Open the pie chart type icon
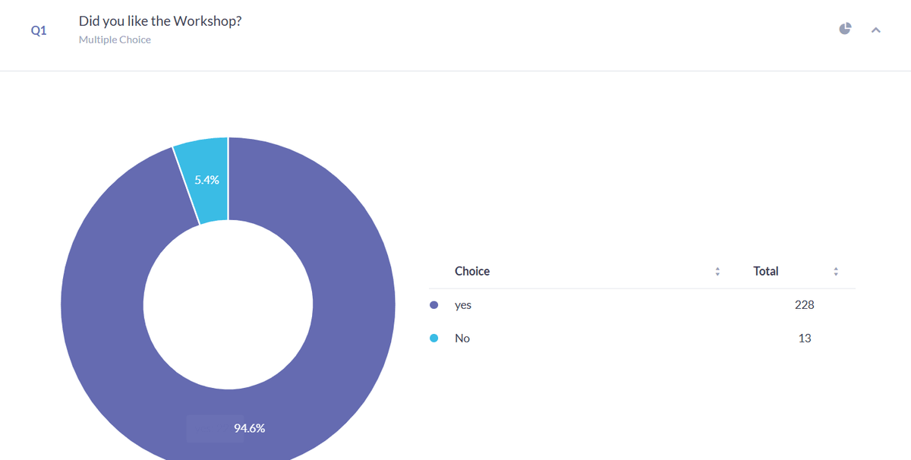 click(x=845, y=29)
